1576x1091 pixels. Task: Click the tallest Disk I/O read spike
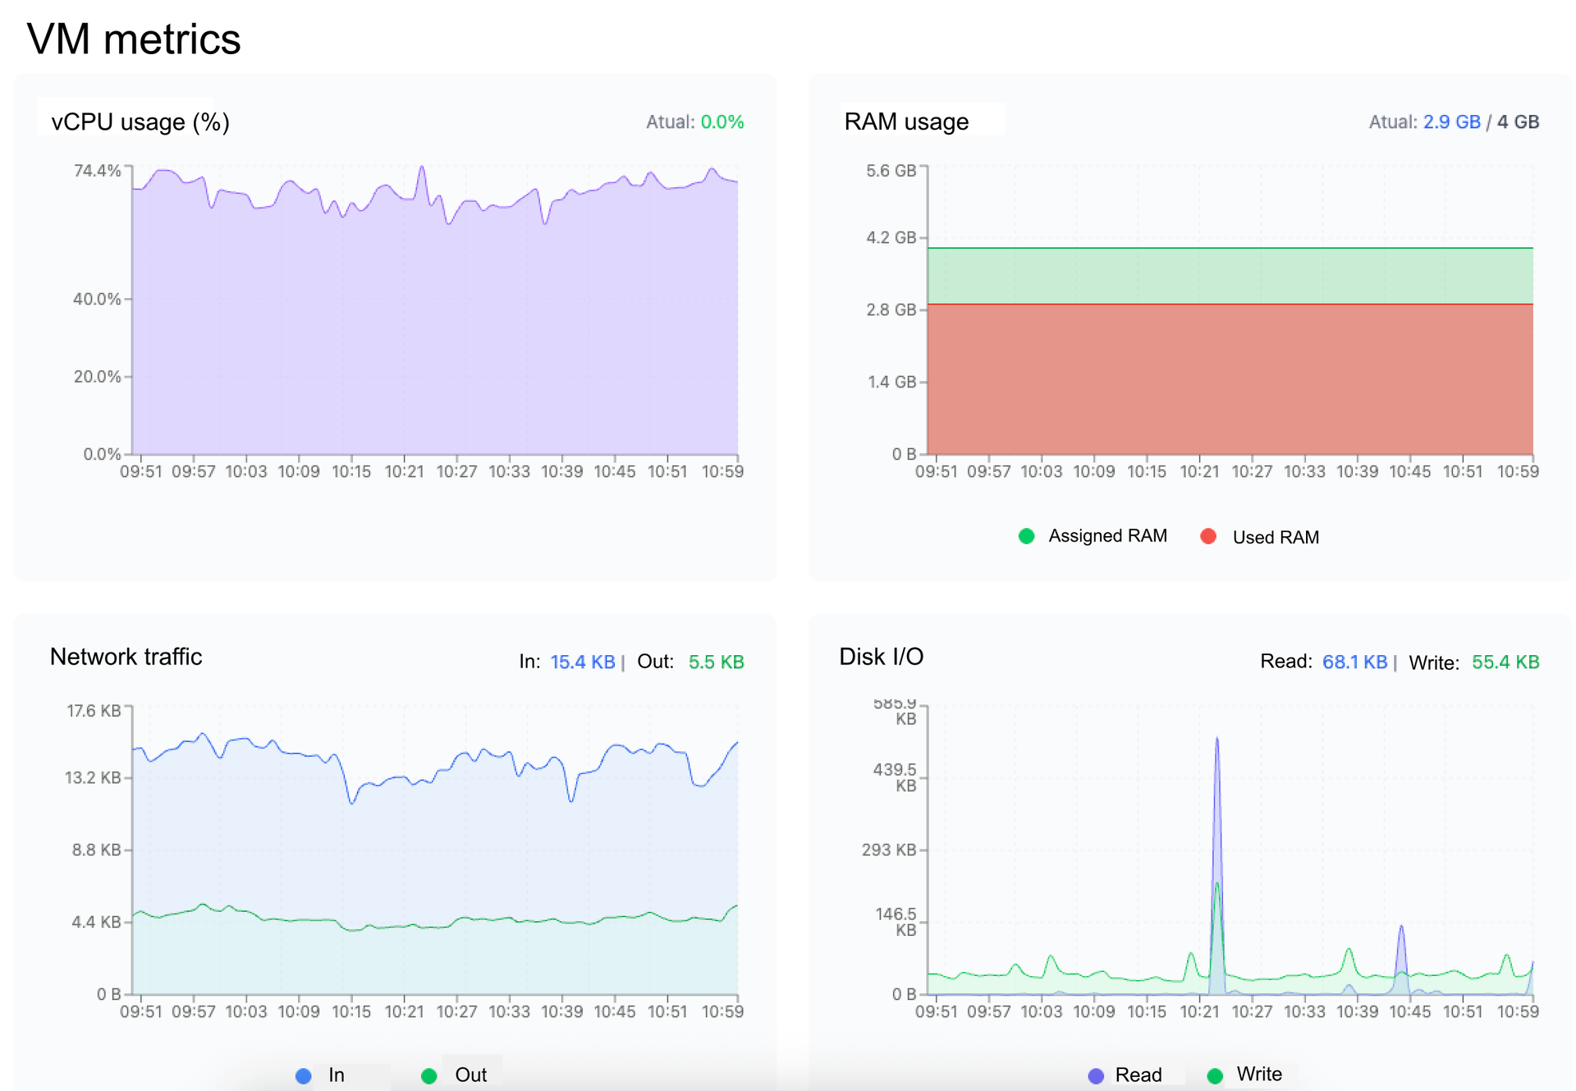point(1216,743)
